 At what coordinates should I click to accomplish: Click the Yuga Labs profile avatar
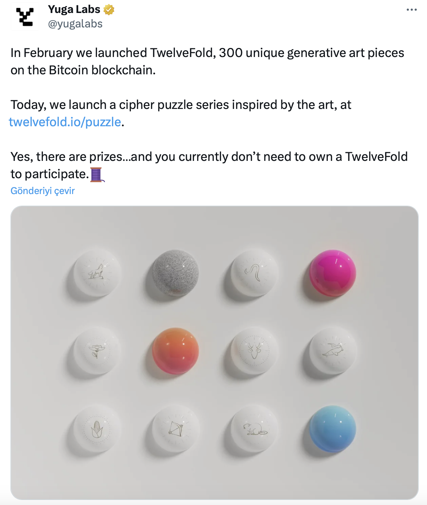point(25,17)
